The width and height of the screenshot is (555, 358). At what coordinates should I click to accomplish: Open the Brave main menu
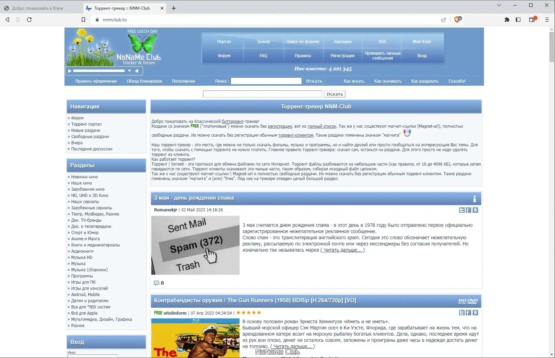pyautogui.click(x=547, y=20)
